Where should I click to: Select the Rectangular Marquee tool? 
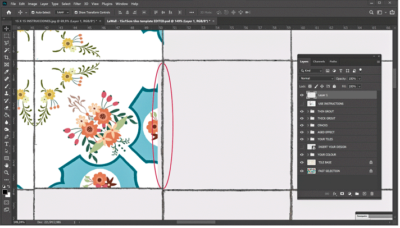[x=6, y=35]
